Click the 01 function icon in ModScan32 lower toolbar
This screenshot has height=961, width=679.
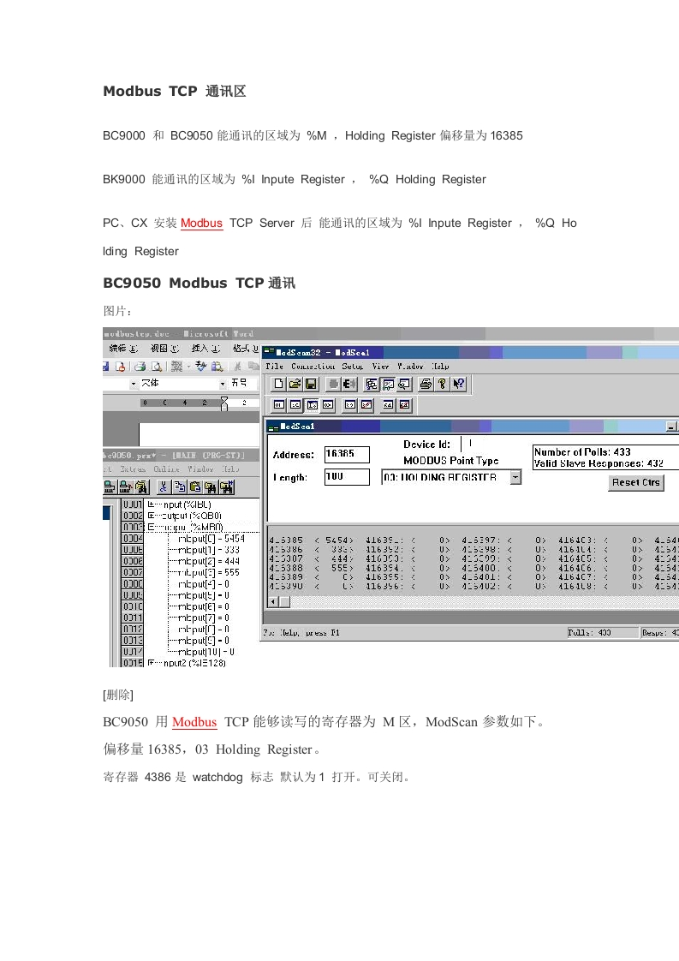(279, 404)
